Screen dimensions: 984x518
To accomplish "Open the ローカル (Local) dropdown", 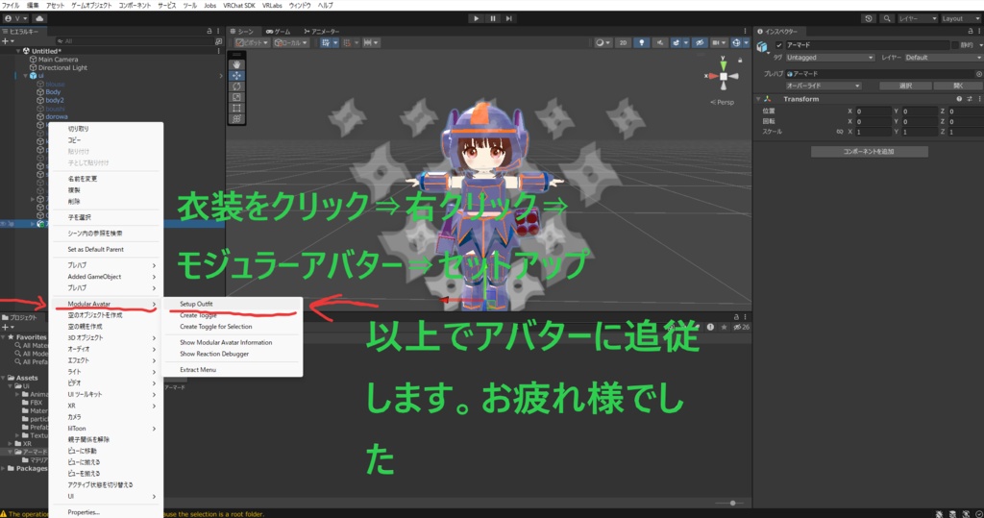I will tap(290, 42).
